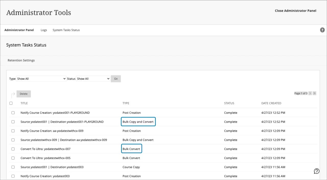Jump to last page with double-arrow icon
The width and height of the screenshot is (327, 180).
(x=314, y=93)
